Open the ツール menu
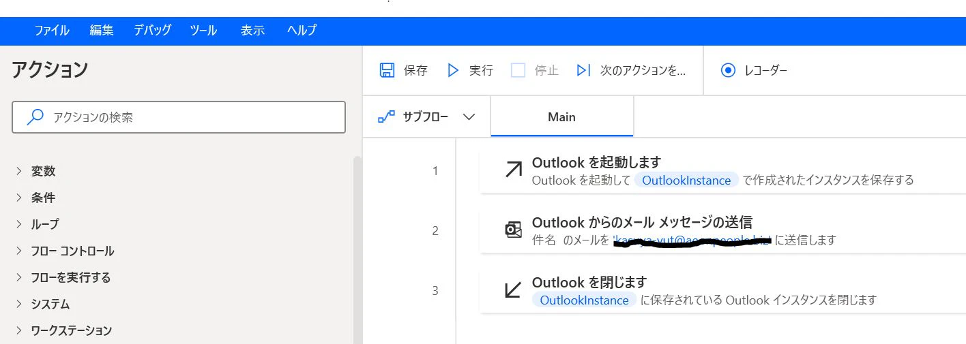The width and height of the screenshot is (966, 344). tap(203, 30)
